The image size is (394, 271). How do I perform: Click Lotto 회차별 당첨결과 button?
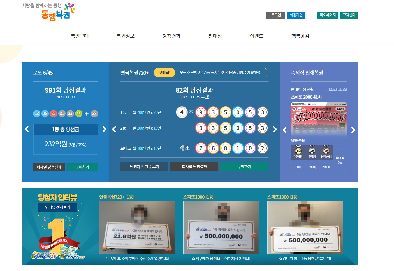tap(49, 167)
